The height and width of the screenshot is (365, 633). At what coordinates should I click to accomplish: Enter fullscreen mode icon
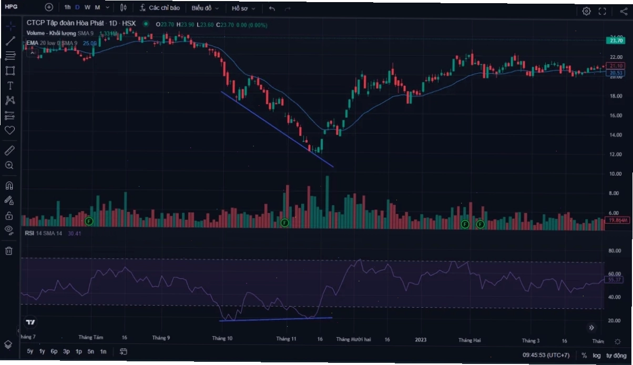pos(603,11)
